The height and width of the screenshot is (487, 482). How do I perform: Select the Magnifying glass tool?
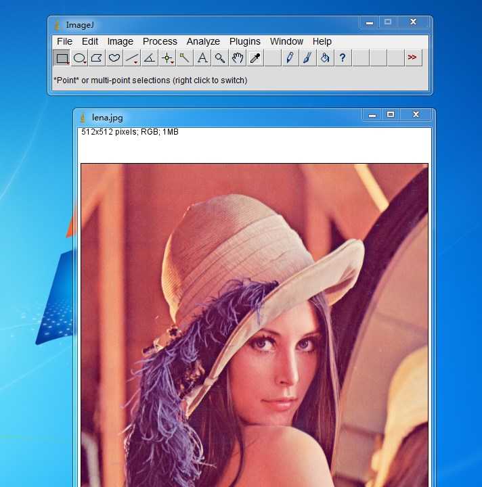[220, 57]
